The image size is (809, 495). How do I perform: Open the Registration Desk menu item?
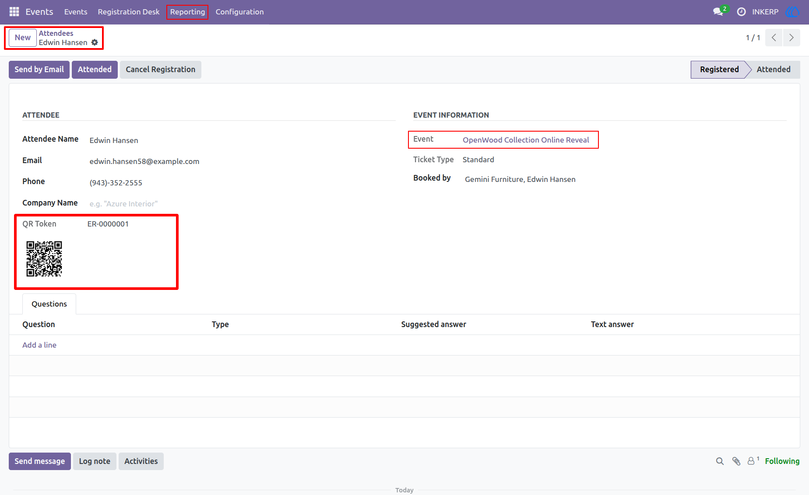129,12
